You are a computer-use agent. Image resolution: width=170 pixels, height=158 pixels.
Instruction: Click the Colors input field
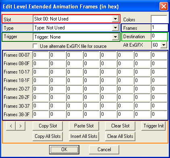(159, 19)
